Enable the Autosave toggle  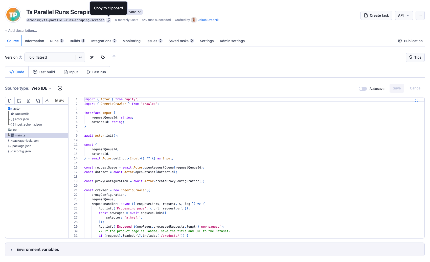363,89
